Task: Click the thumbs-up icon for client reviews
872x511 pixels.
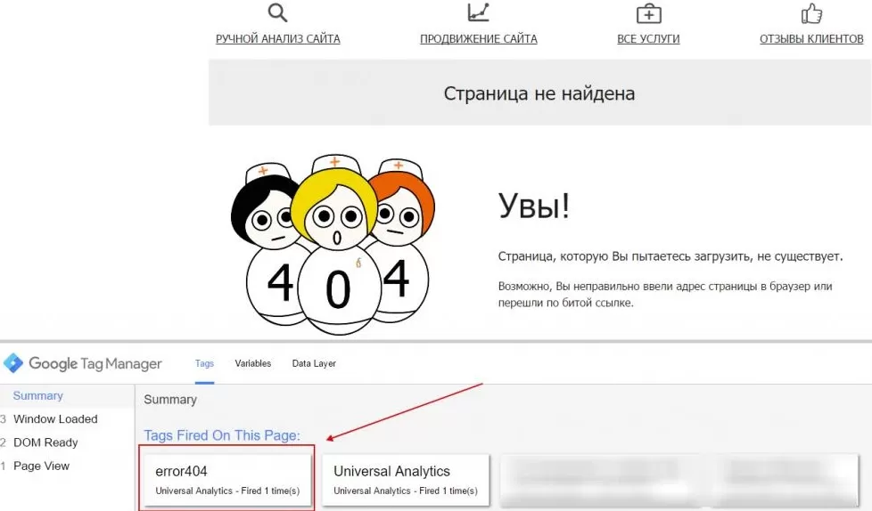Action: (x=810, y=13)
